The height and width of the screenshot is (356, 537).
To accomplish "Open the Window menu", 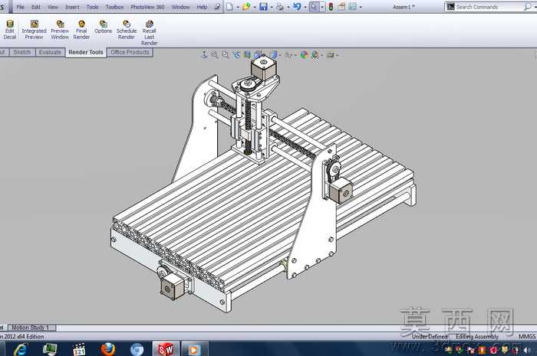I will coord(180,7).
